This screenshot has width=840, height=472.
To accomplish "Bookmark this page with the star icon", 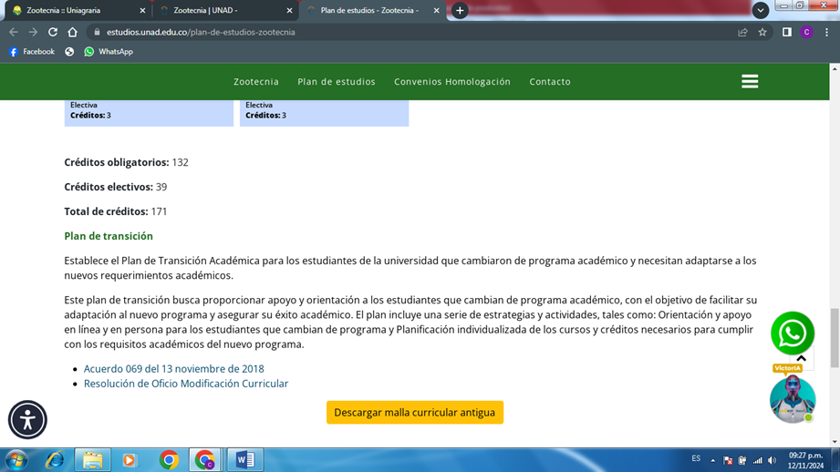I will click(x=762, y=32).
